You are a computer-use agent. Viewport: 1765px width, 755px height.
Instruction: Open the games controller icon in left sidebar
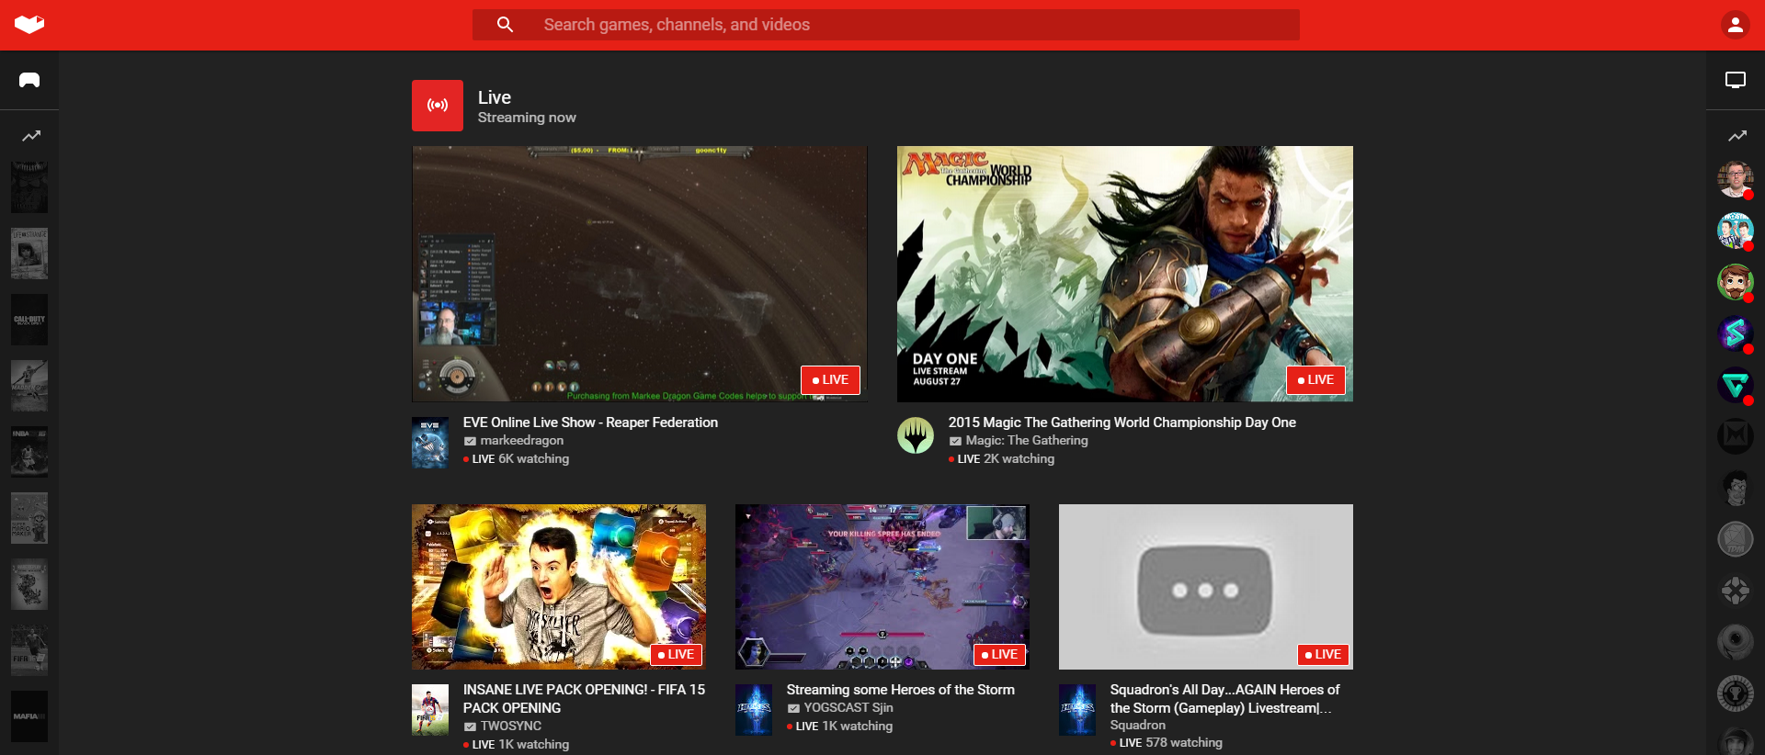(x=29, y=80)
